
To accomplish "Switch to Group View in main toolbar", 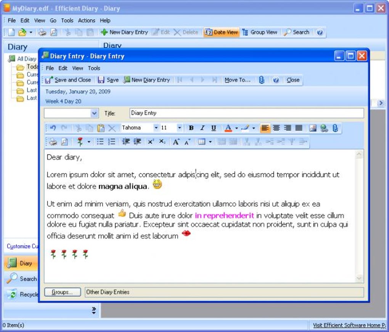I will 260,32.
